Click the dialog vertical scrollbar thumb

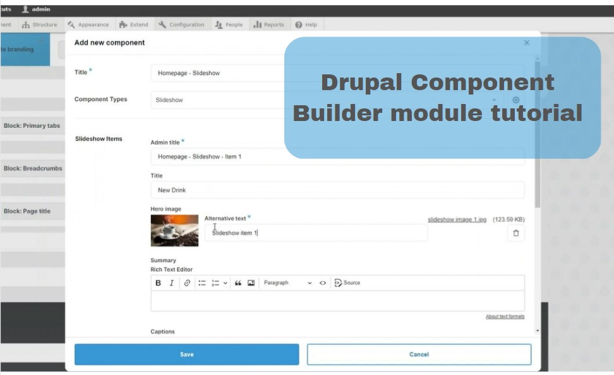[x=537, y=135]
